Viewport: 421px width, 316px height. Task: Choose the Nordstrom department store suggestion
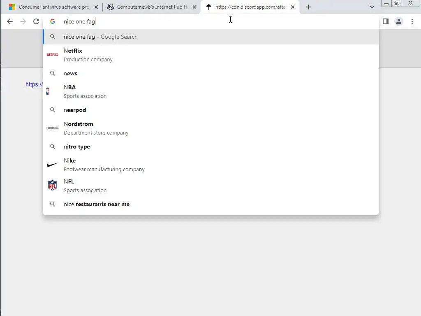pyautogui.click(x=211, y=128)
